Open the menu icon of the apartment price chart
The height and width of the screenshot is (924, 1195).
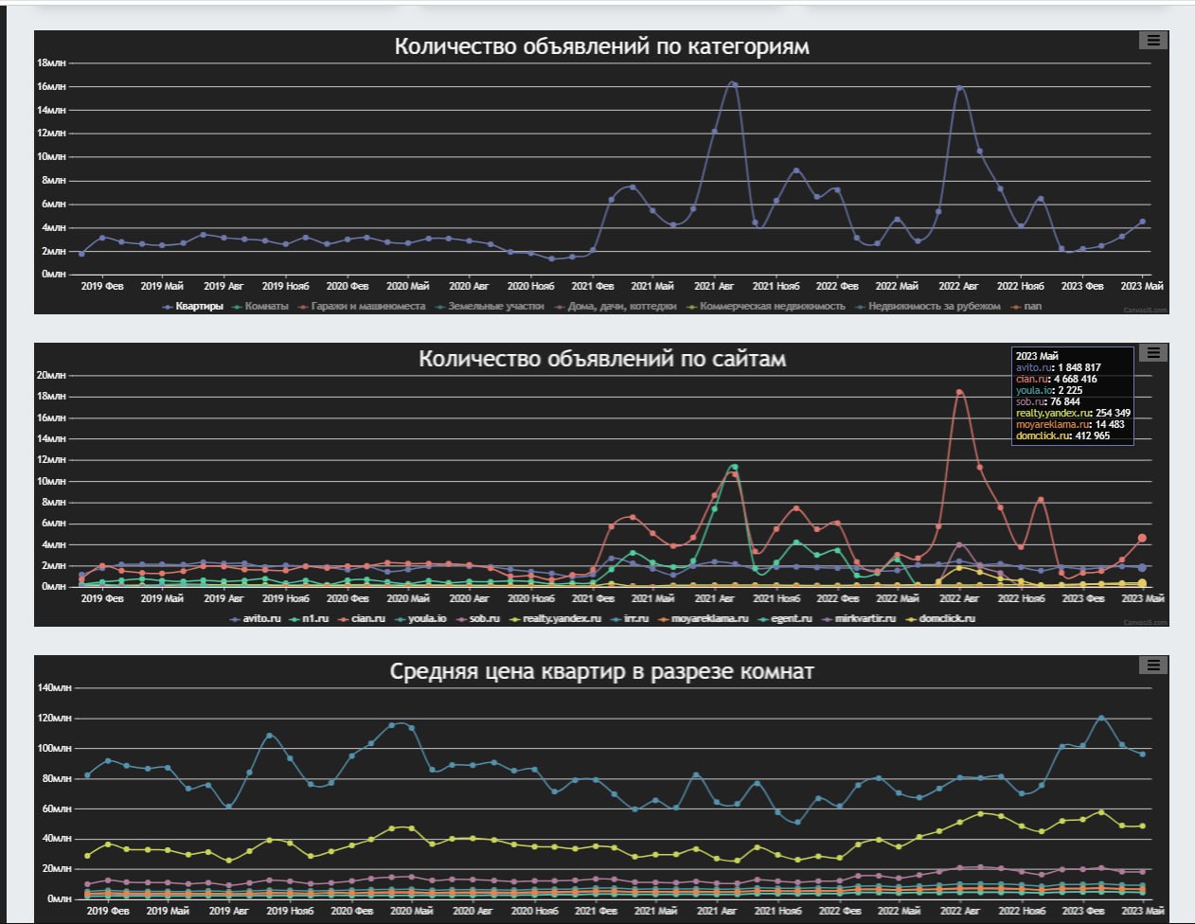click(x=1152, y=665)
